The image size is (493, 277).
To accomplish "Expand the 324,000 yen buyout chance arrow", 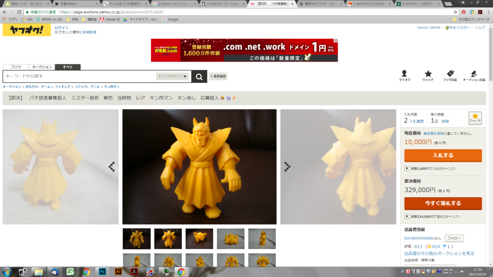I will click(x=407, y=216).
